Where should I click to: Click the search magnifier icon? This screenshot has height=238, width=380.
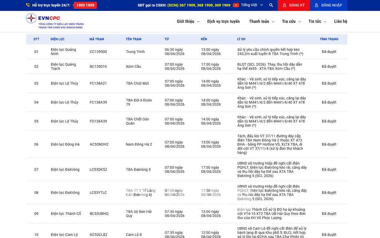click(x=271, y=5)
